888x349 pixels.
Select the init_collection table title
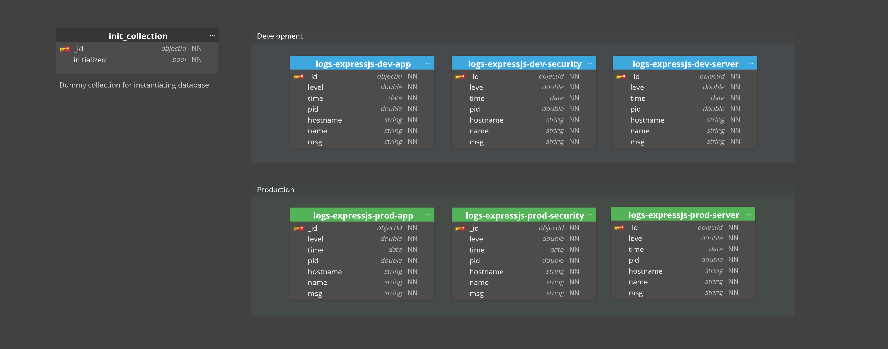tap(138, 36)
